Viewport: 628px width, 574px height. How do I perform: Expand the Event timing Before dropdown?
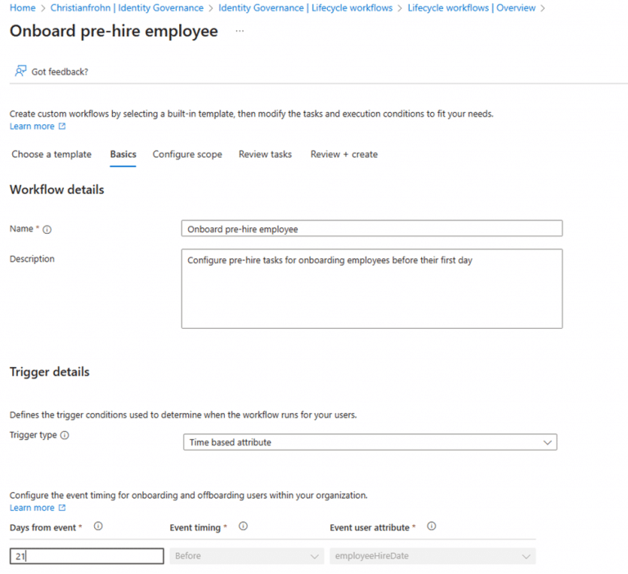tap(246, 556)
